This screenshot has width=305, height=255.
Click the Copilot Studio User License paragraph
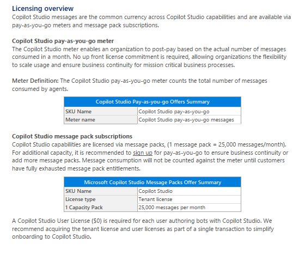tap(143, 229)
